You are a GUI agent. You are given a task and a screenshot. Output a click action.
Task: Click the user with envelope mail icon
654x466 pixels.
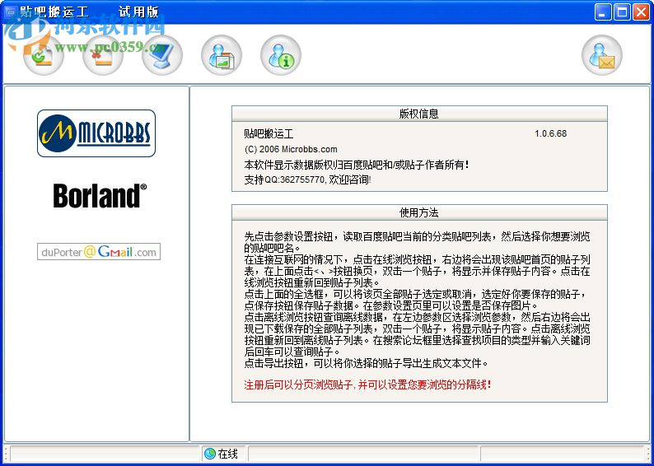(x=602, y=55)
